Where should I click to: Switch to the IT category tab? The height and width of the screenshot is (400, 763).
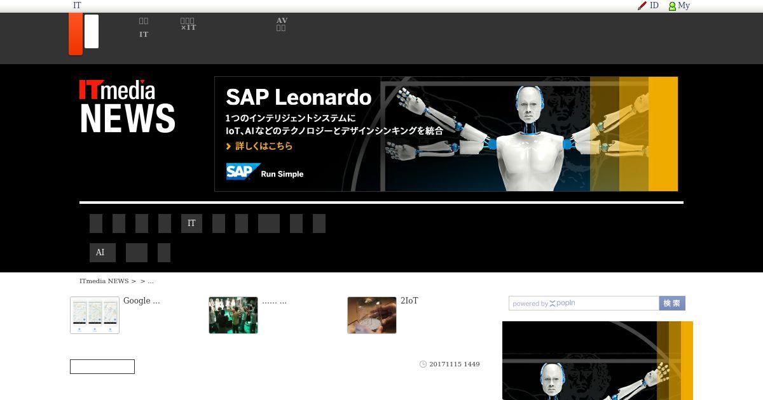click(191, 223)
